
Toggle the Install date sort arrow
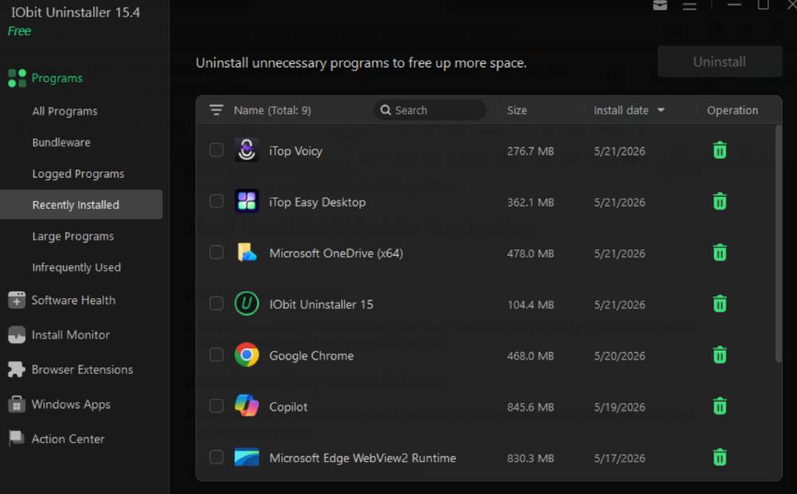[x=661, y=110]
